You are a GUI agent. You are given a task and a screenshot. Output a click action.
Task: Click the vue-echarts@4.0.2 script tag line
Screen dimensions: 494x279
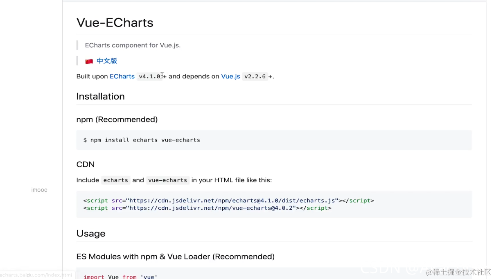[x=207, y=208]
